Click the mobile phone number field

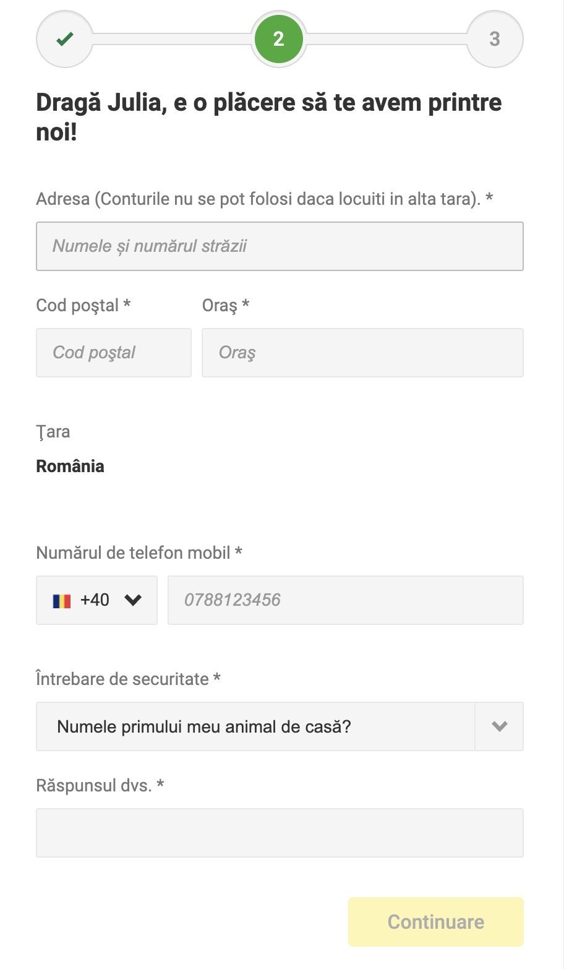[345, 600]
